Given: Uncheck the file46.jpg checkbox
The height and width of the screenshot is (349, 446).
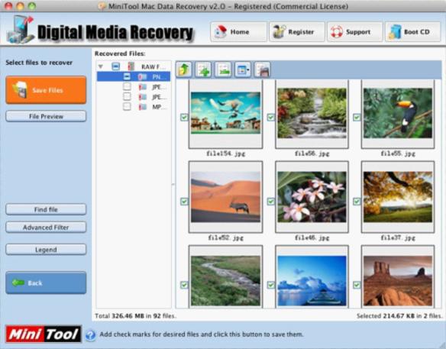Looking at the screenshot, I should pyautogui.click(x=271, y=202).
